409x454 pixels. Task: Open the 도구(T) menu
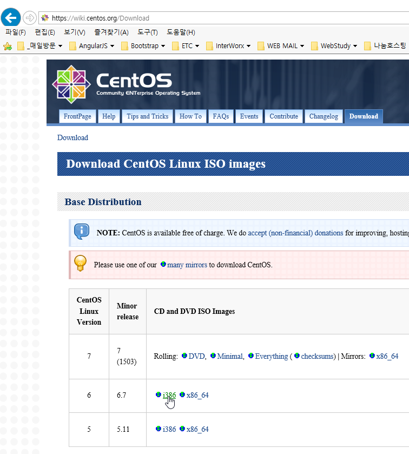[147, 32]
